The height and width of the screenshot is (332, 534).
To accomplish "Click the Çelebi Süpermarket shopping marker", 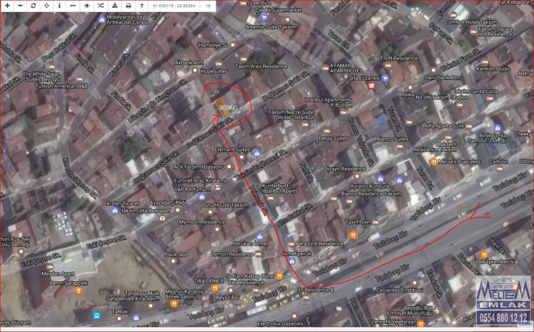I will [x=264, y=17].
